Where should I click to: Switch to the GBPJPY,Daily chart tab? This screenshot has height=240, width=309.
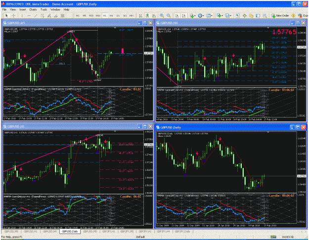click(x=182, y=231)
